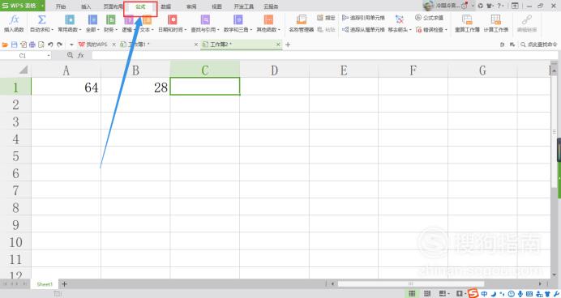
Task: Open the Name Box dropdown arrow
Action: pyautogui.click(x=49, y=55)
